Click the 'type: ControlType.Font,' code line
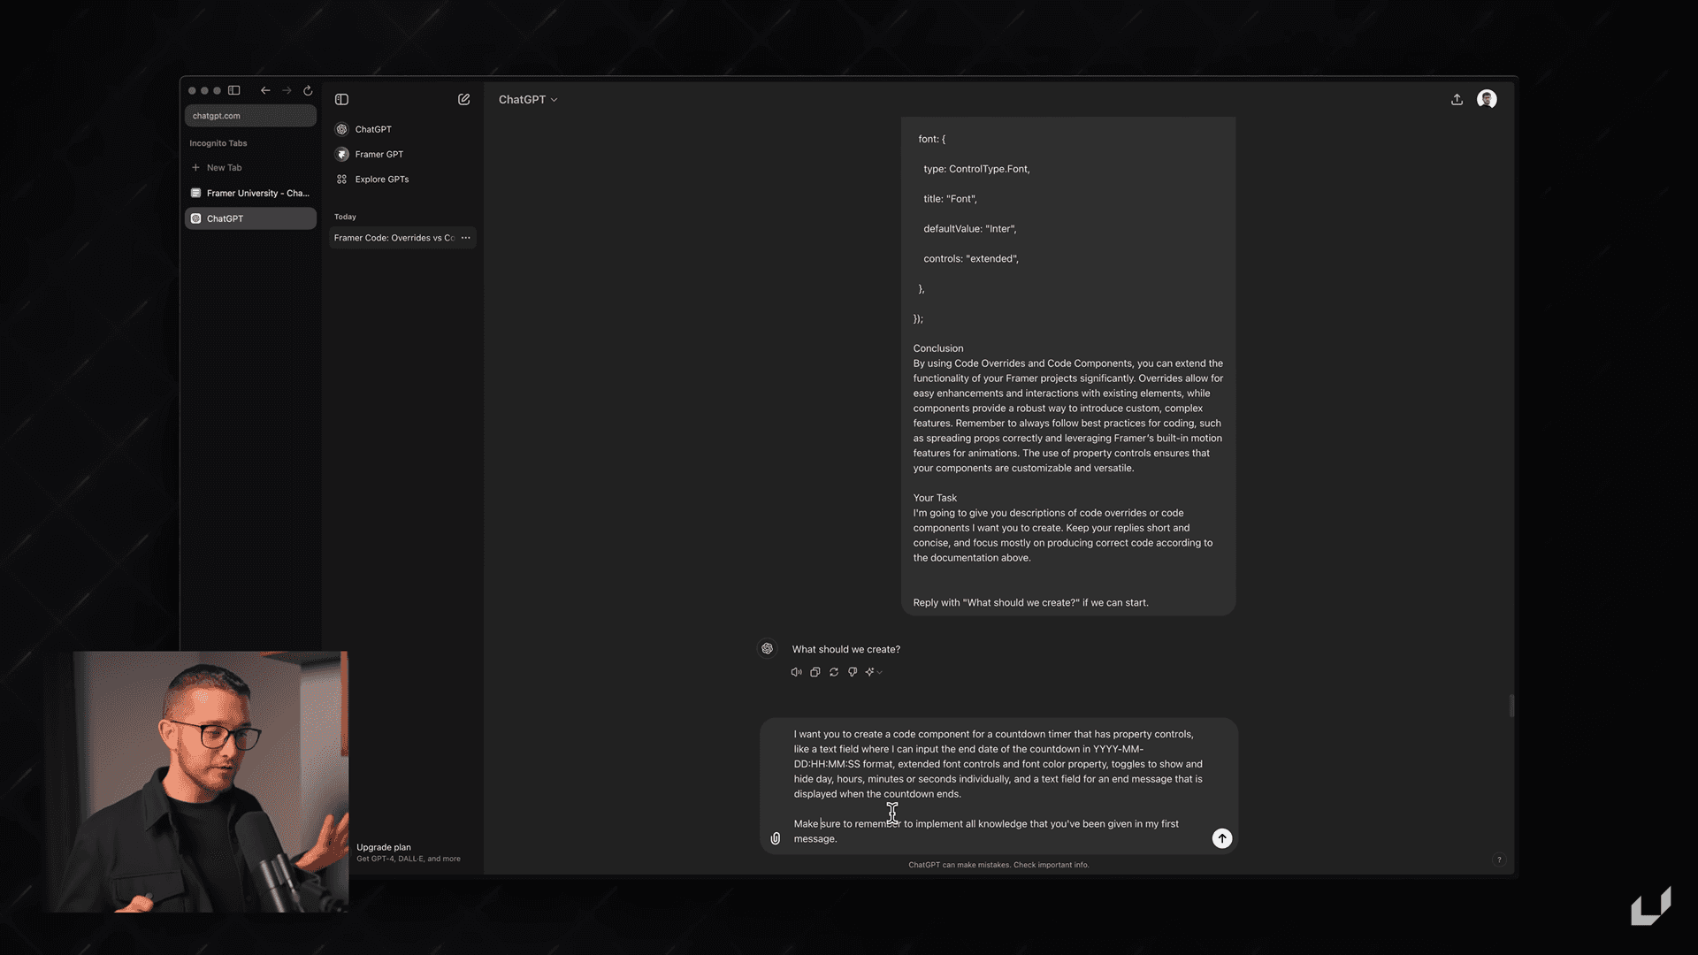 pyautogui.click(x=976, y=169)
